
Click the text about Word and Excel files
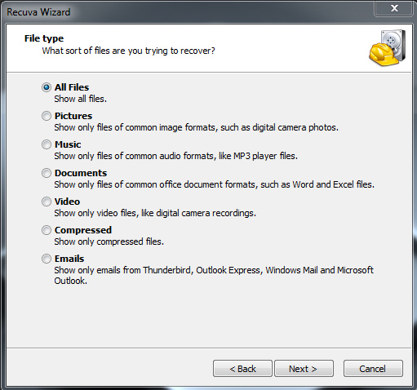(x=214, y=184)
